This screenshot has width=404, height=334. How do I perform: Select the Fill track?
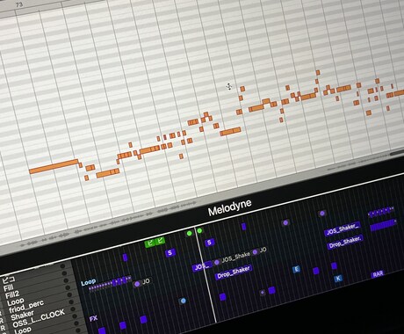tap(9, 287)
